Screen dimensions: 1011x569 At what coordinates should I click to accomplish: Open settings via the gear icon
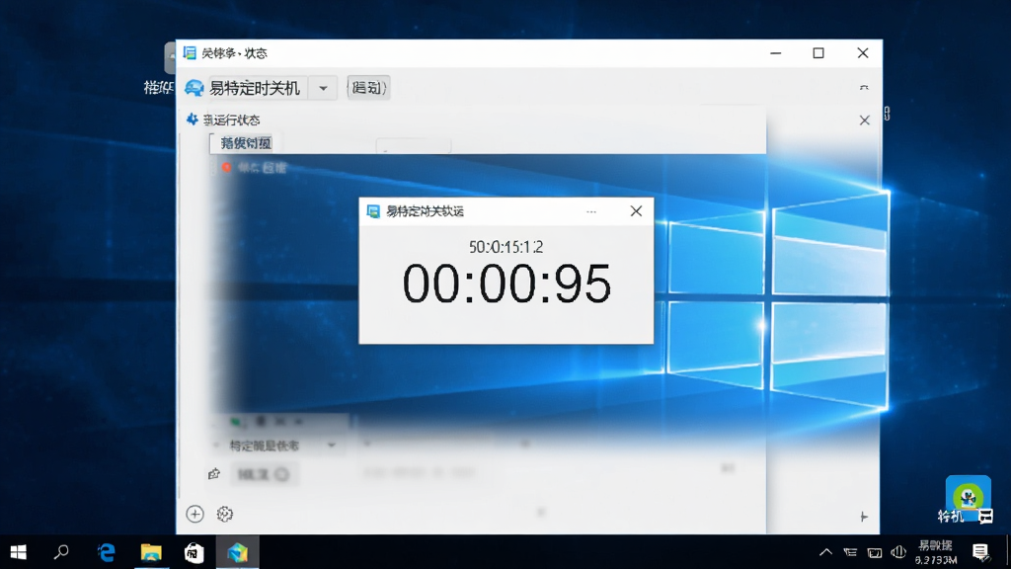(x=224, y=514)
